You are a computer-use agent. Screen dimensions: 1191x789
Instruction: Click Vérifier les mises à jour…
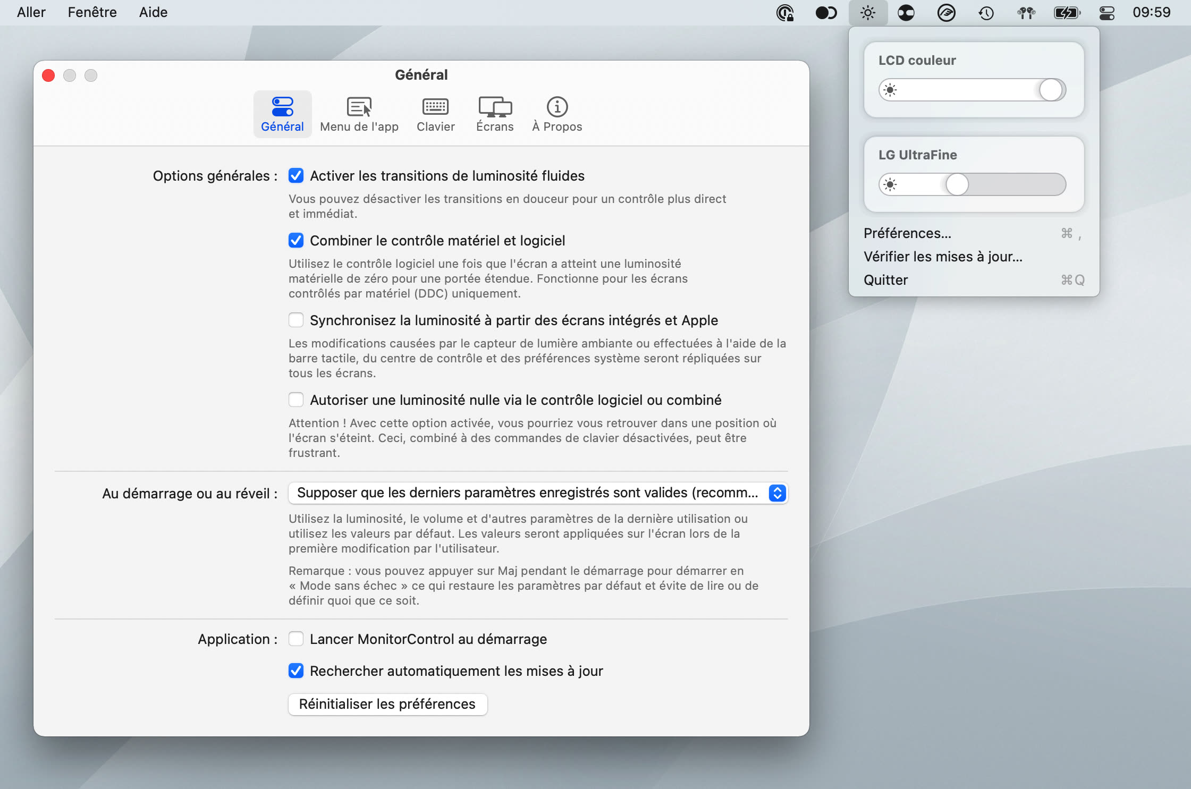point(943,257)
